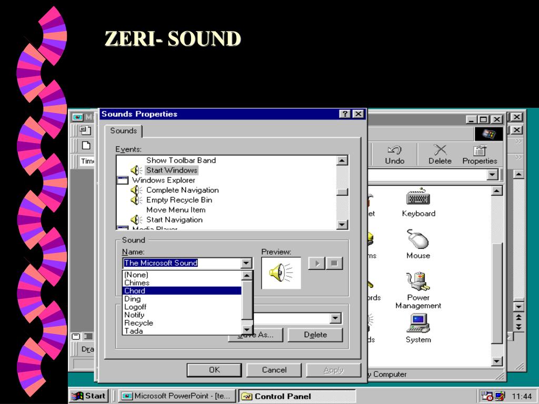Choose Chord from the sound list
Screen dimensions: 539x404
pos(182,290)
